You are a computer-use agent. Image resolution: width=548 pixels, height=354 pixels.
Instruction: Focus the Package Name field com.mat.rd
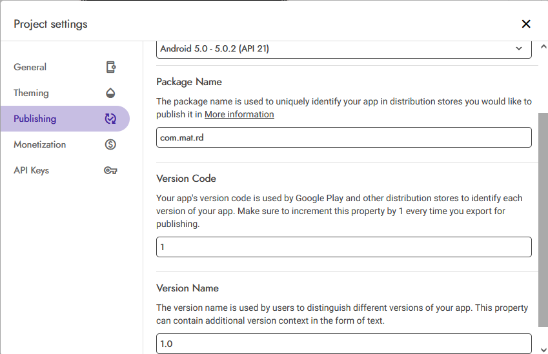point(344,137)
